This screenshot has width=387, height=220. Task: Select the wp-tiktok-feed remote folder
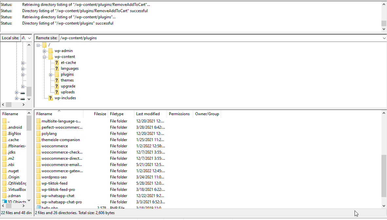point(54,183)
